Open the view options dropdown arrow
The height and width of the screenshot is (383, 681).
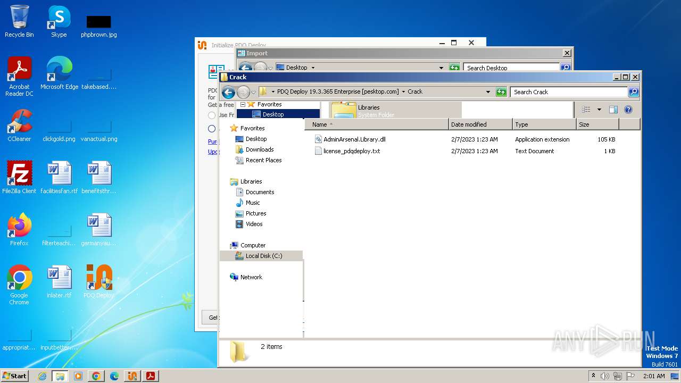coord(599,110)
